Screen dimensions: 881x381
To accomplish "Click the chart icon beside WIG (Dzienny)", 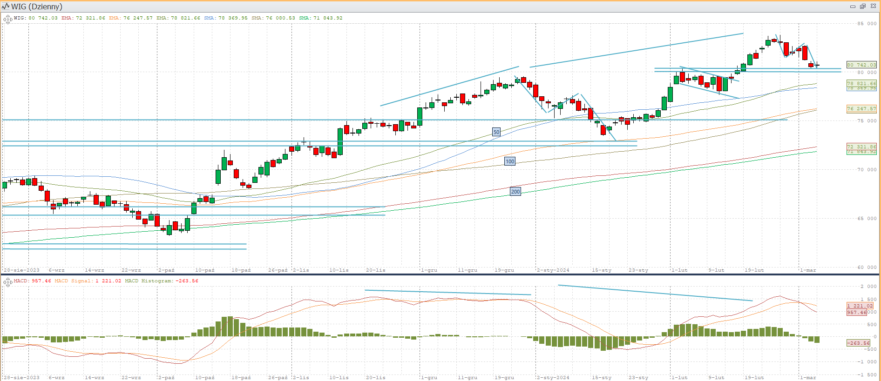I will (x=6, y=7).
